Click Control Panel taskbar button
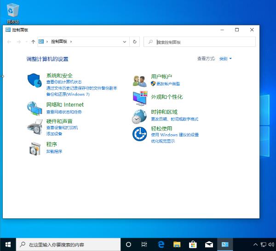The image size is (276, 251). (x=225, y=245)
